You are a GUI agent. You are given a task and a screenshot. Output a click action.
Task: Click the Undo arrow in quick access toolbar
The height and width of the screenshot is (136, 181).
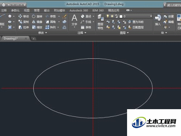[x=9, y=5]
